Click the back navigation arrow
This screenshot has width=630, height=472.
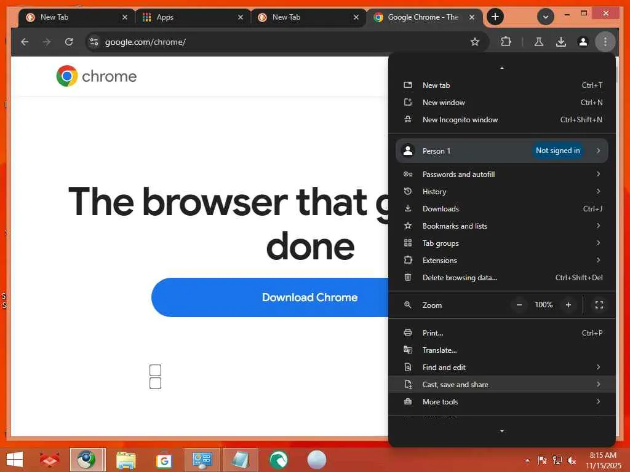click(x=25, y=42)
